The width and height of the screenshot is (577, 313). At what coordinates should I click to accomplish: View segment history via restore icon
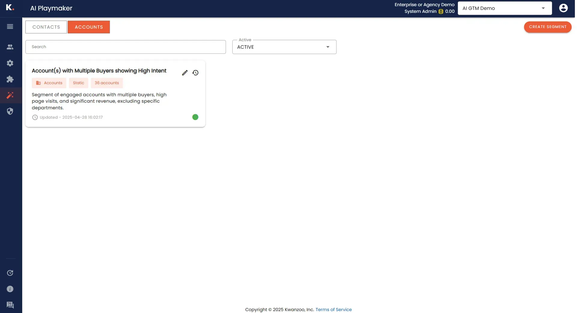point(195,73)
